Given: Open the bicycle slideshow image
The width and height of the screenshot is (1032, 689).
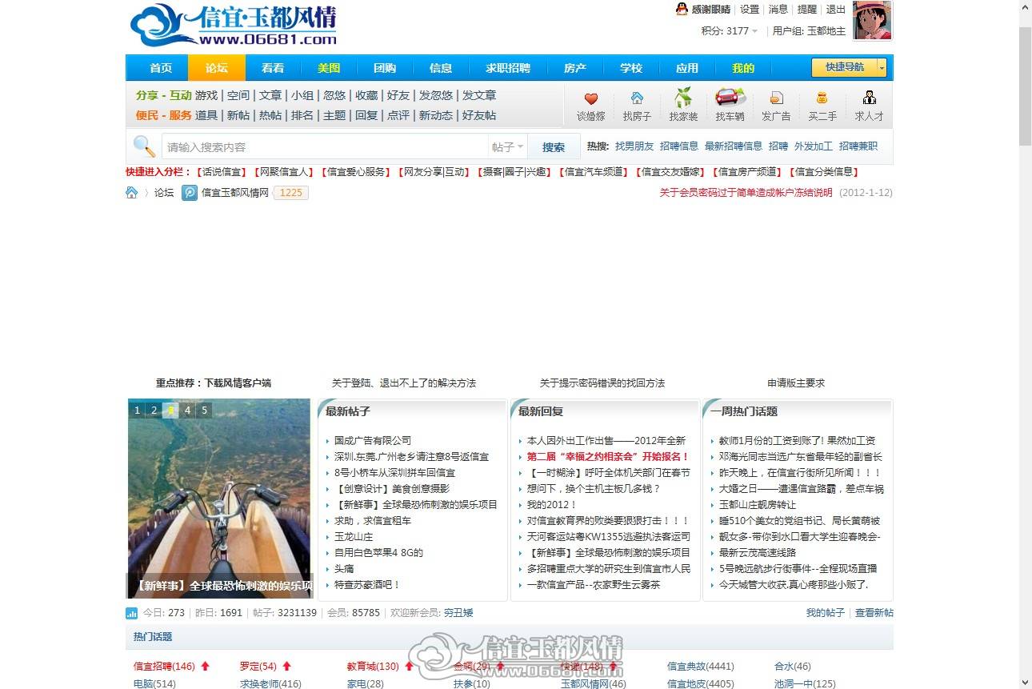Looking at the screenshot, I should (219, 499).
